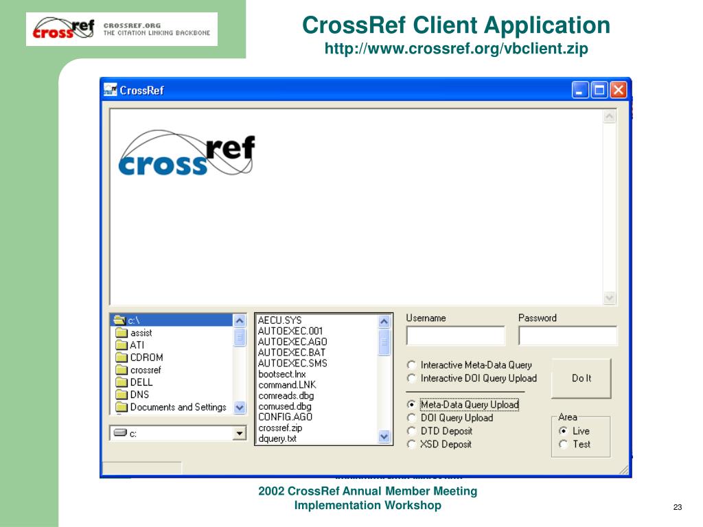
Task: Select the DNS folder
Action: (x=132, y=395)
